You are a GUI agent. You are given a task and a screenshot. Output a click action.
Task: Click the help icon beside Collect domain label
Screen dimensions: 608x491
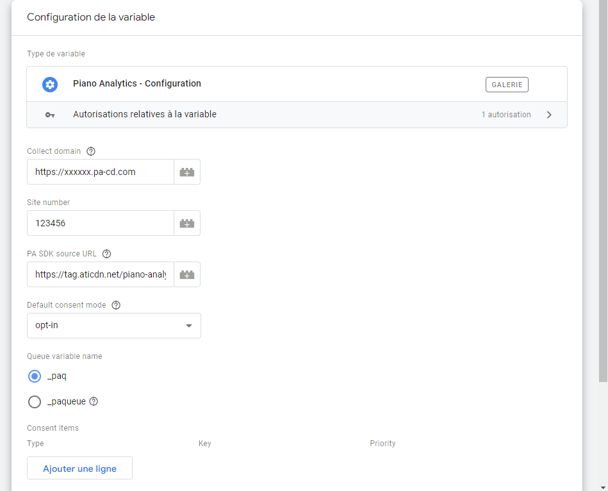click(90, 151)
